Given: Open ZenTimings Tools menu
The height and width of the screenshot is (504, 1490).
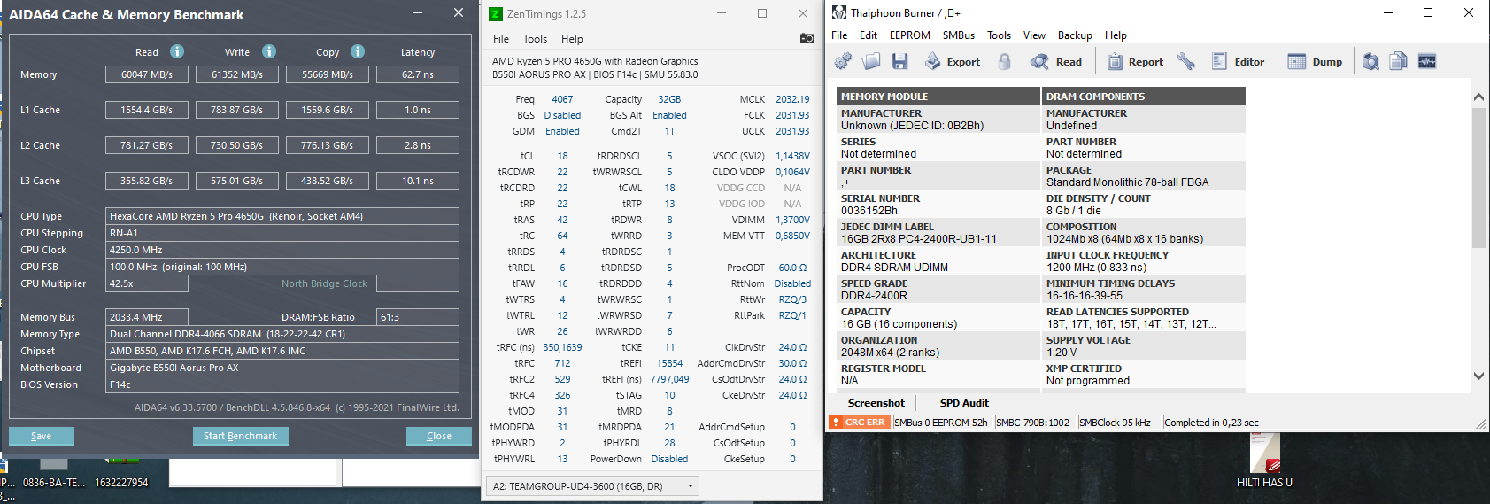Looking at the screenshot, I should (535, 39).
